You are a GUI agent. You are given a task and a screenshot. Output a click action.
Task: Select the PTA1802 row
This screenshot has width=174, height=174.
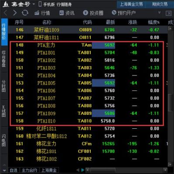click(x=88, y=60)
